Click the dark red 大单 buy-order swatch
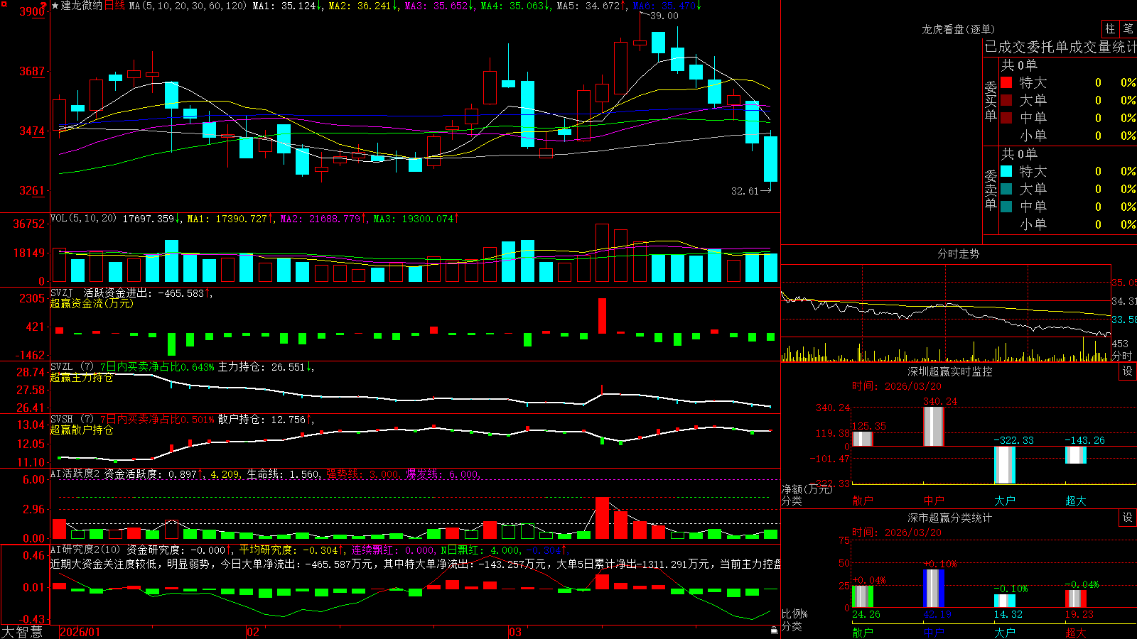Image resolution: width=1137 pixels, height=639 pixels. pos(1006,100)
